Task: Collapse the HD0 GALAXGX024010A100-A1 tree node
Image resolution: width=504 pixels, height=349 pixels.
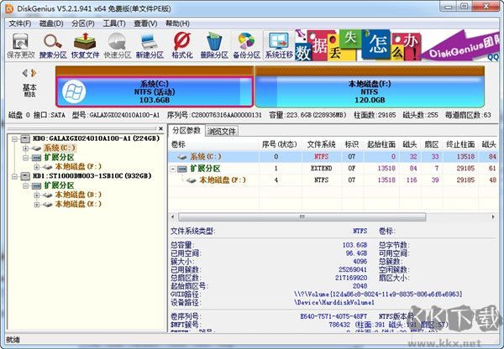Action: [14, 138]
